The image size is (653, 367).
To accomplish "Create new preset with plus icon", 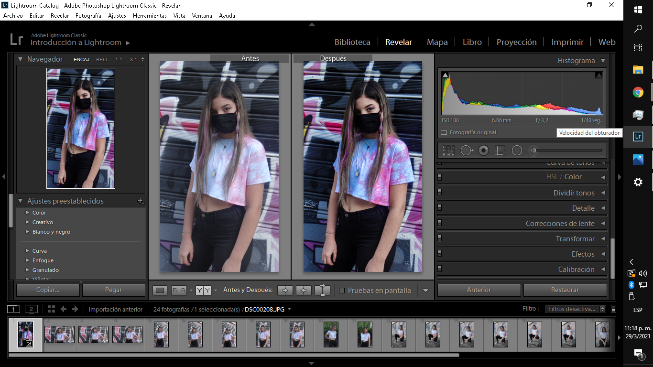I will (x=140, y=201).
